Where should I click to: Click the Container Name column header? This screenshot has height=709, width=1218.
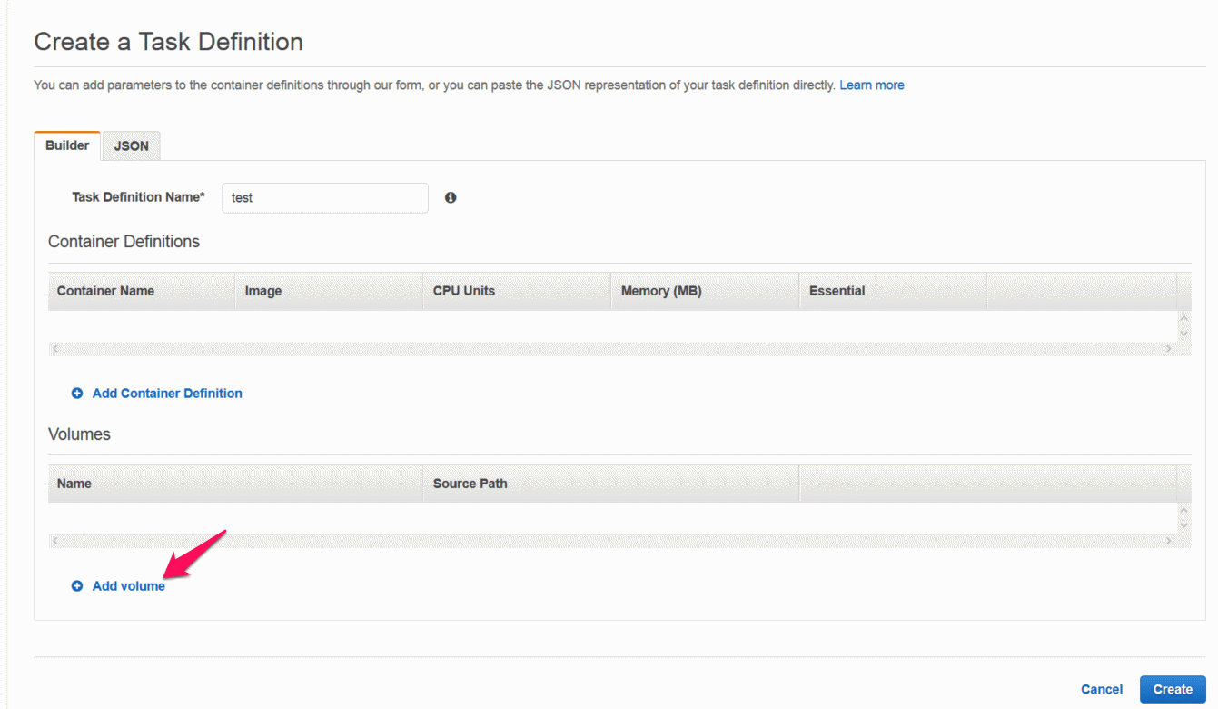[142, 291]
